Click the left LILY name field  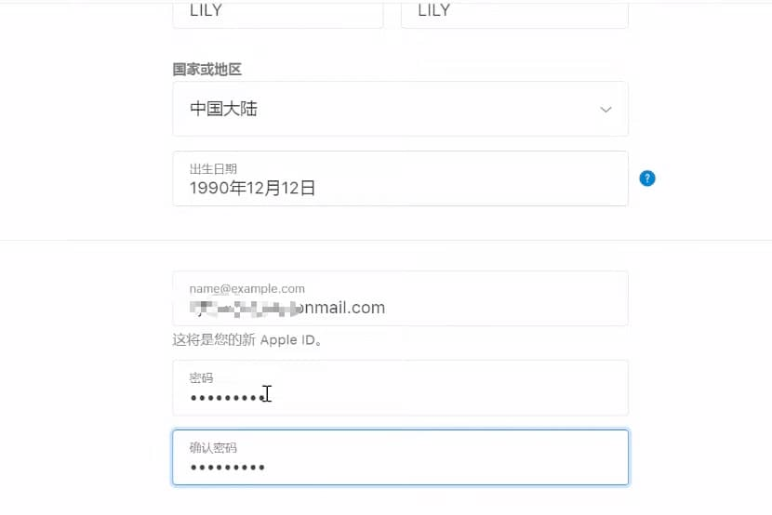click(278, 14)
